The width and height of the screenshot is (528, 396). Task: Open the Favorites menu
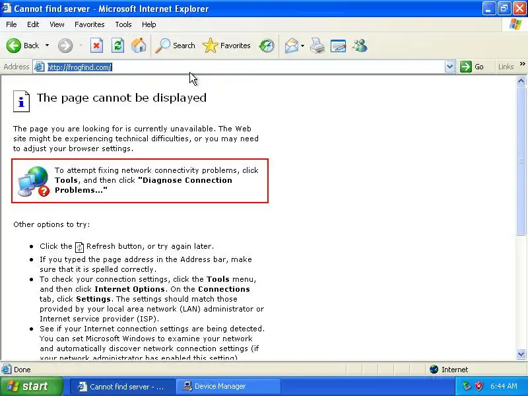click(90, 24)
